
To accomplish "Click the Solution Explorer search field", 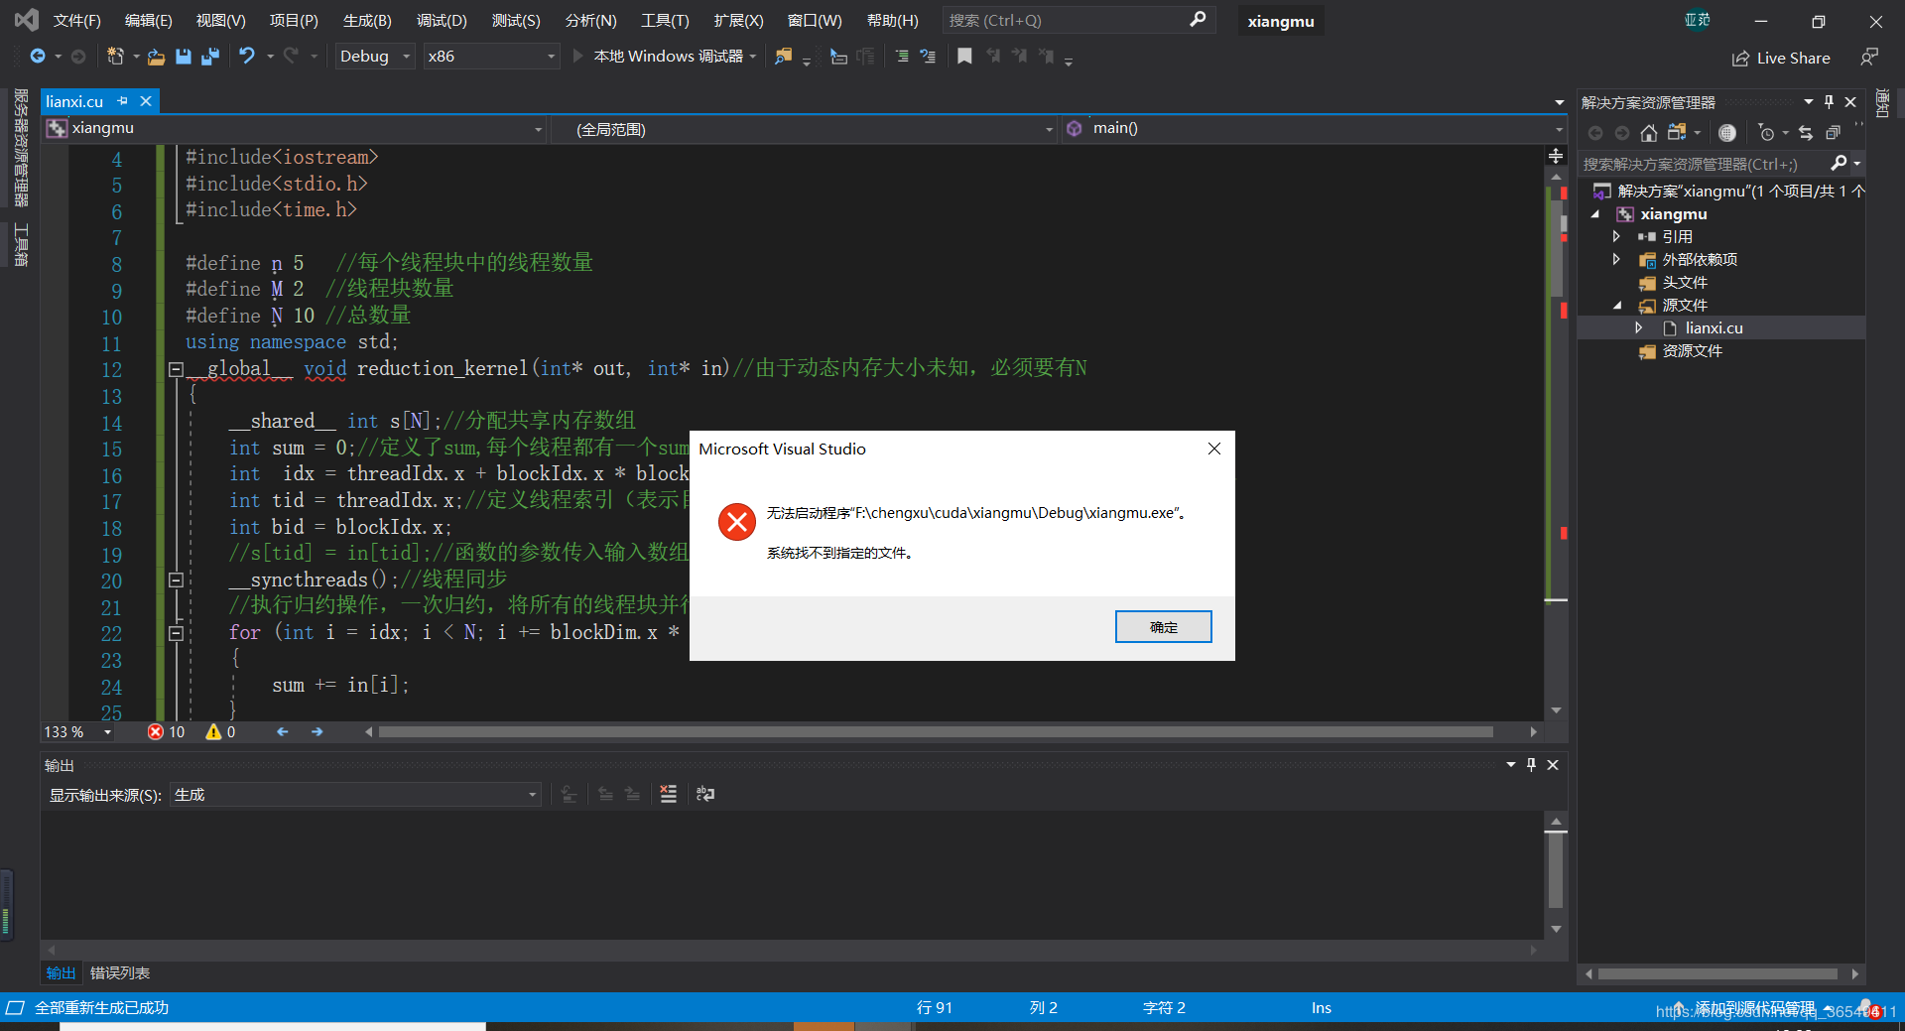I will (x=1707, y=164).
